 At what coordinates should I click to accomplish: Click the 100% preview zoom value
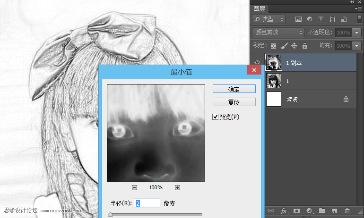[156, 187]
